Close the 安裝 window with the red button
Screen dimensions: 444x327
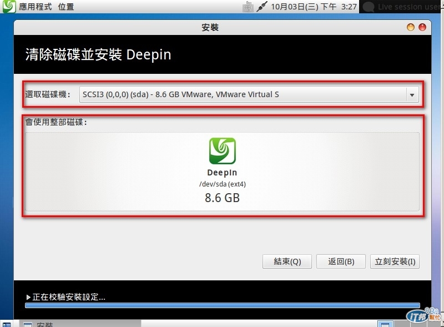point(422,27)
